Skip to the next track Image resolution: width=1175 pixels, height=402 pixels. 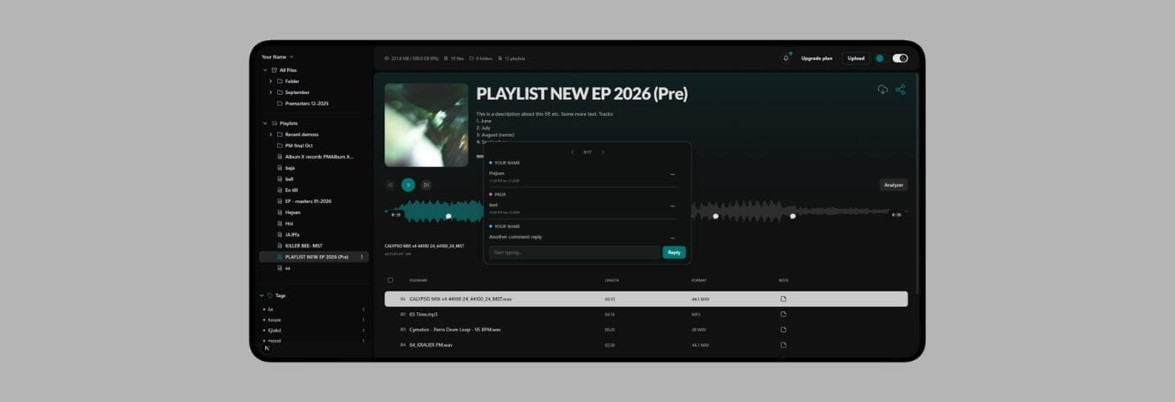pyautogui.click(x=426, y=185)
